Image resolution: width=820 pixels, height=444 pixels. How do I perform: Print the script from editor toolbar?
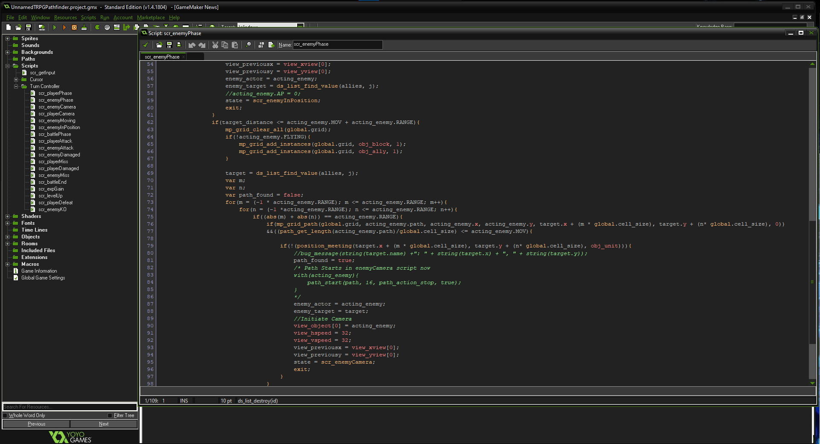(179, 45)
